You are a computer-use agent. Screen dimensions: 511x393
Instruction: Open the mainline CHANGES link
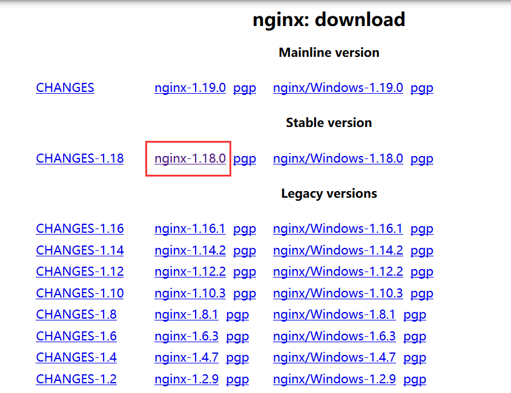point(65,88)
